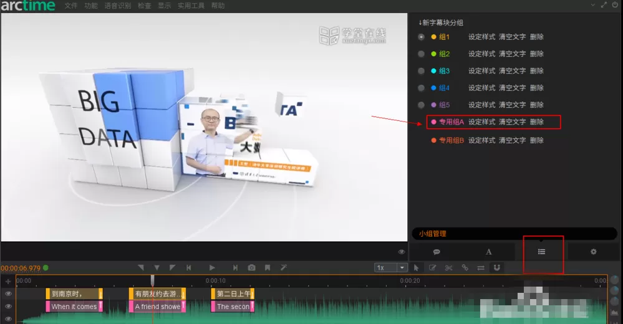Click the right-pointing triangle marker icon
Image resolution: width=623 pixels, height=324 pixels.
pos(172,268)
